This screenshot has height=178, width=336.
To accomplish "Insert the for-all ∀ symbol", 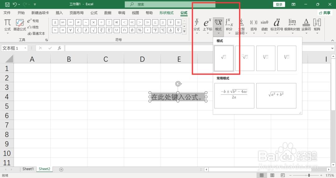I will (71, 30).
